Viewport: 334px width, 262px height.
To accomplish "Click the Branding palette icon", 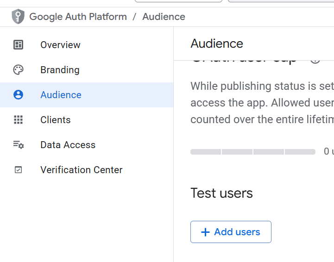I will pyautogui.click(x=18, y=70).
